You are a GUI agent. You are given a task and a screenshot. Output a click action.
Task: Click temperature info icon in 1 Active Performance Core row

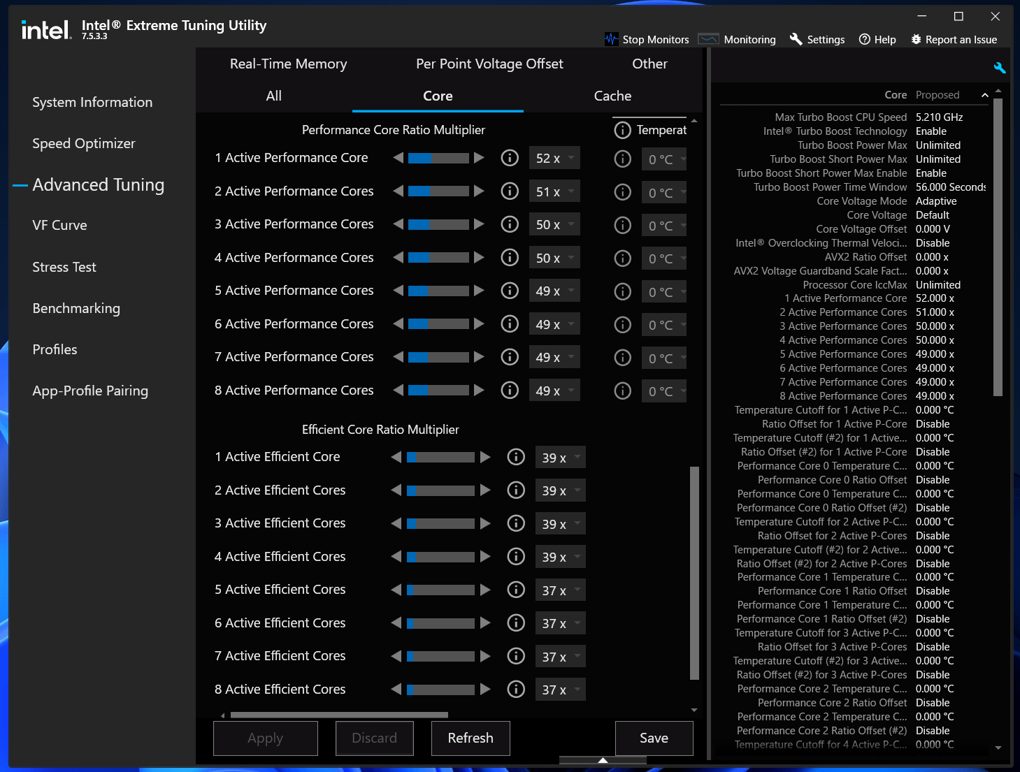[x=622, y=159]
